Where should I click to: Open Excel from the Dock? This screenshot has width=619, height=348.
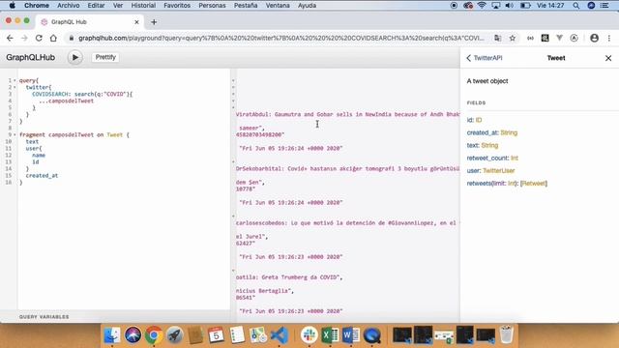coord(330,335)
